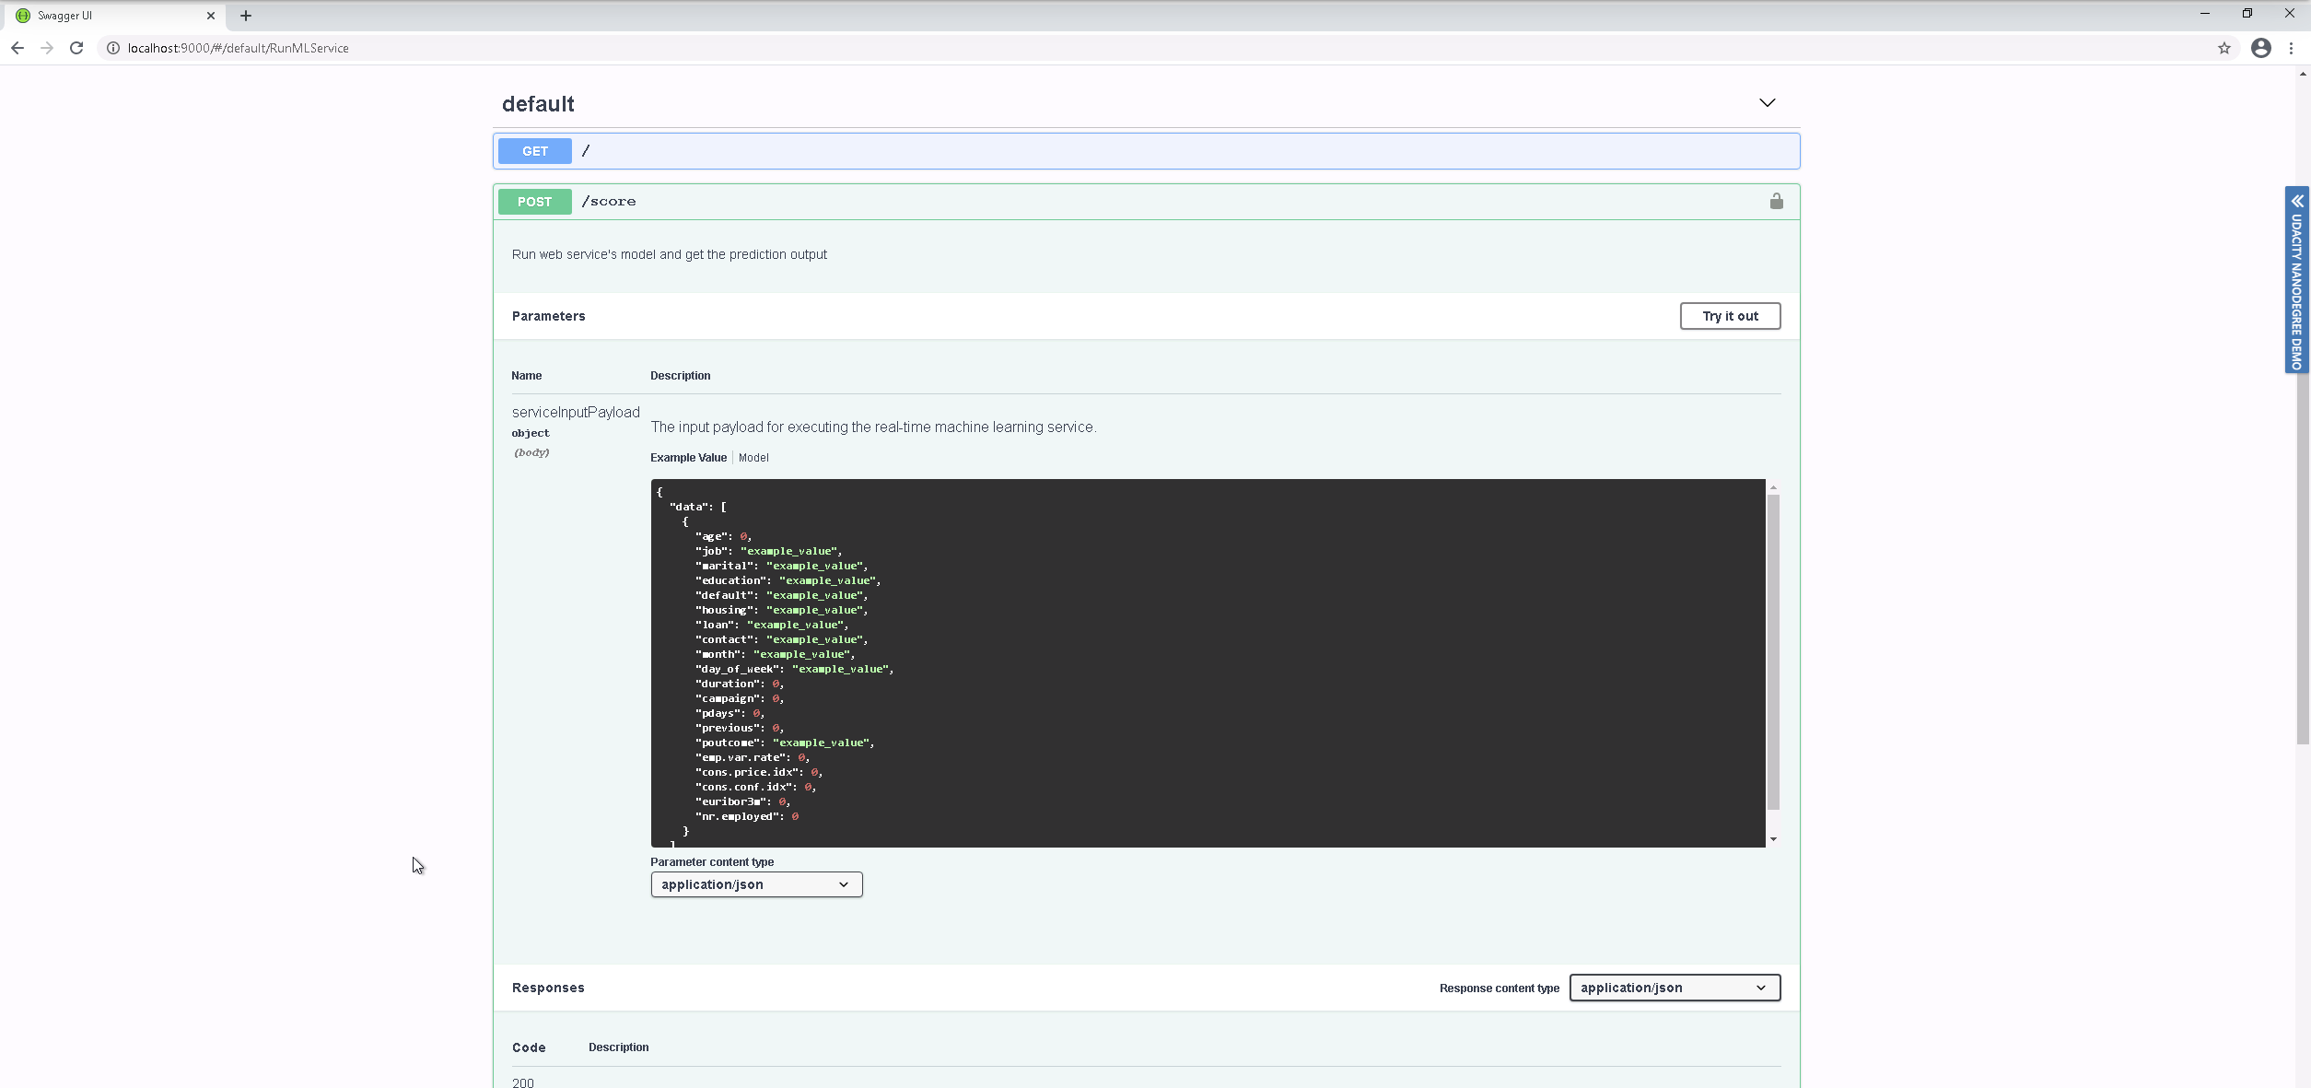Select the Example Value tab

(688, 458)
